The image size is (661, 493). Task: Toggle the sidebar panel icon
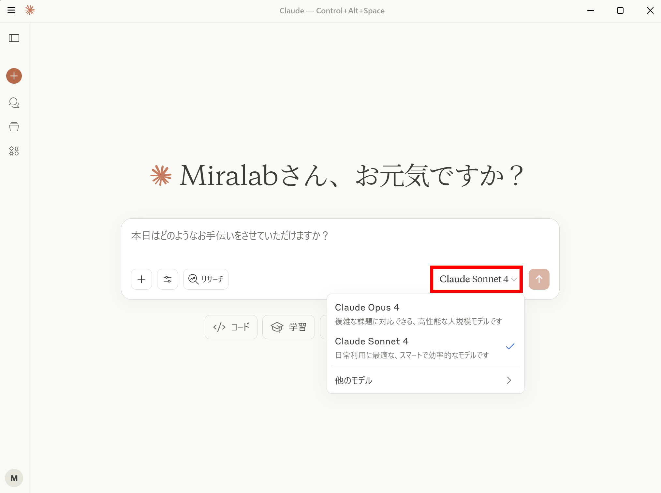point(14,38)
